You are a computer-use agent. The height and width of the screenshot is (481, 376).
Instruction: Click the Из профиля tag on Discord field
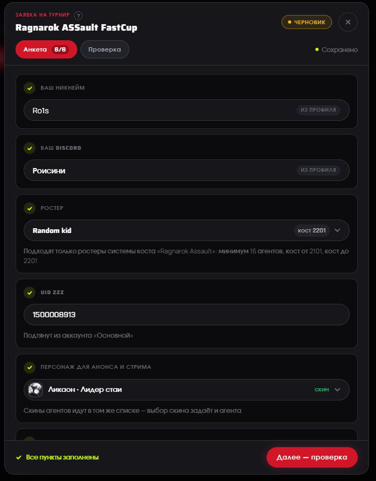point(319,170)
